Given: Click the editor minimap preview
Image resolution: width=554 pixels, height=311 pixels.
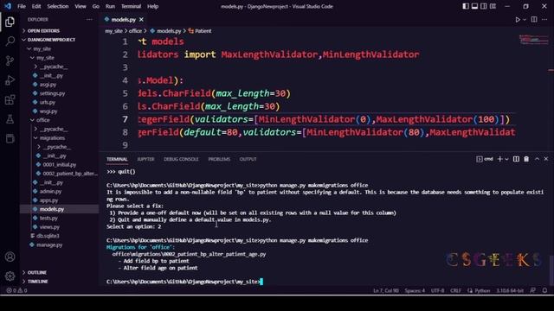Looking at the screenshot, I should pyautogui.click(x=533, y=40).
